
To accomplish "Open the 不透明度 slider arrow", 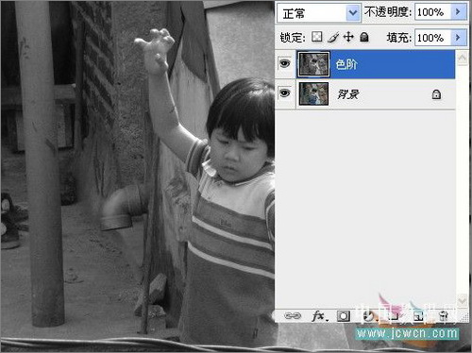I will [458, 12].
